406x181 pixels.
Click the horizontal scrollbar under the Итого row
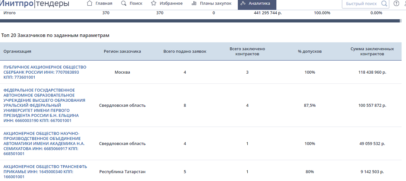click(200, 21)
